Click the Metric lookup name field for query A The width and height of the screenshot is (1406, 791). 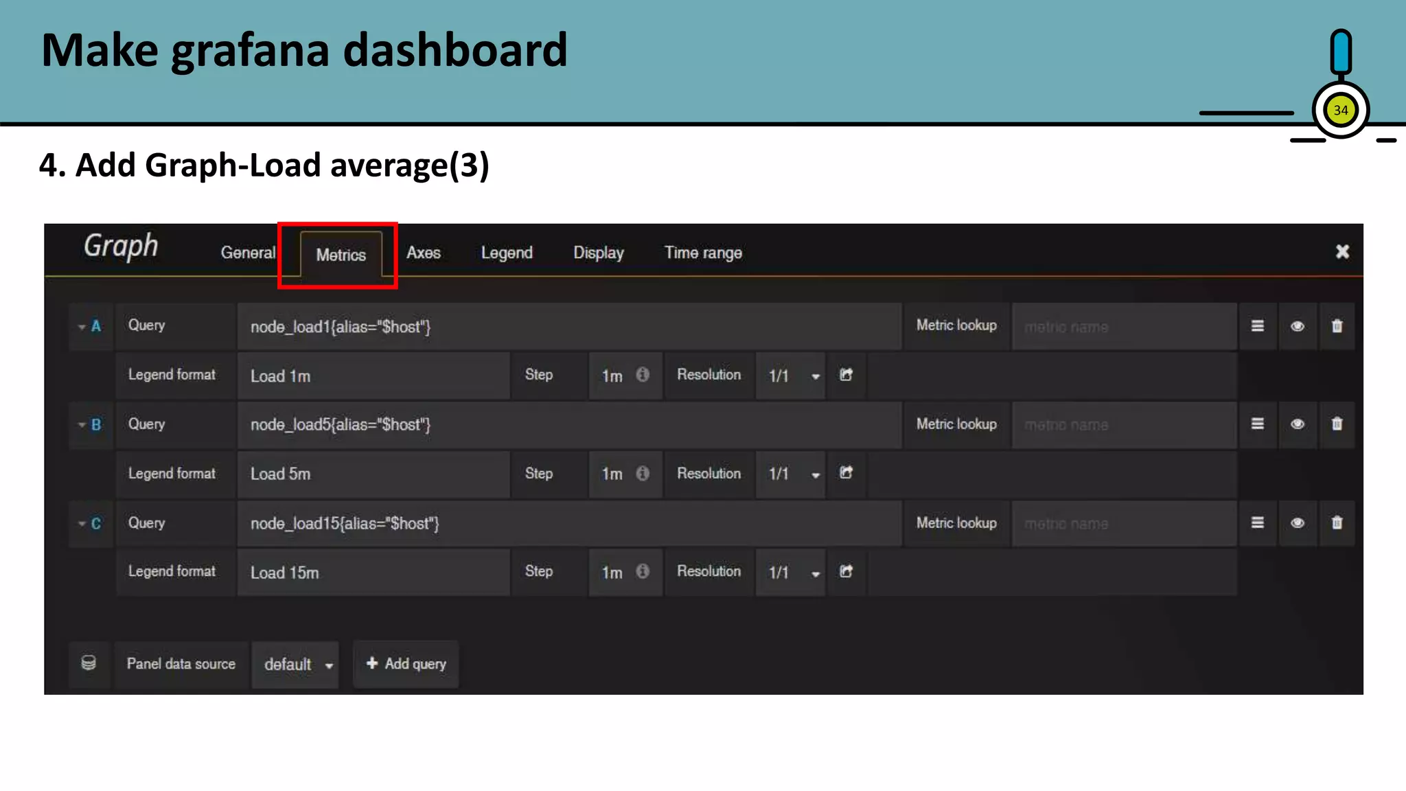click(1124, 327)
